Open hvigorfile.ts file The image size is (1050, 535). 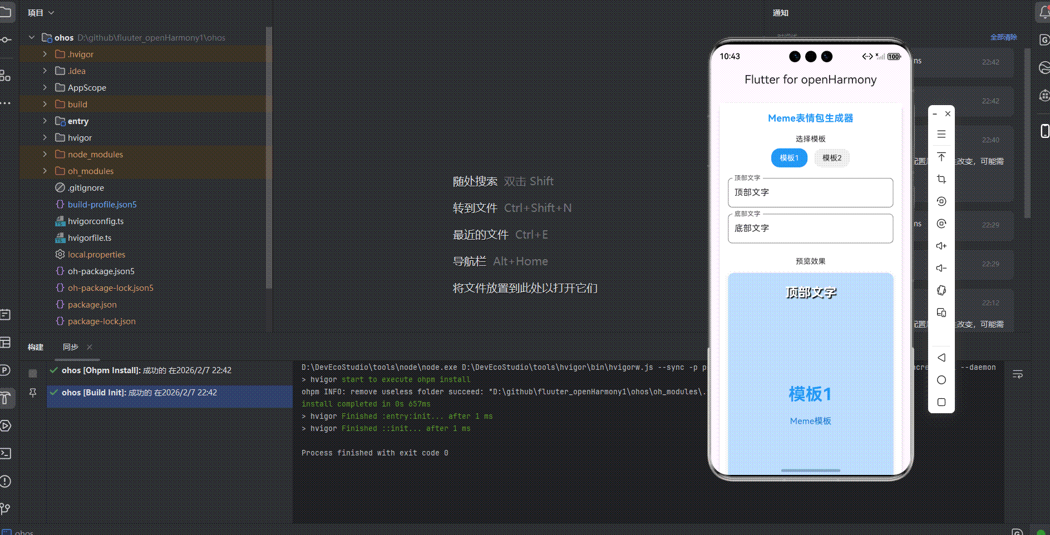89,237
